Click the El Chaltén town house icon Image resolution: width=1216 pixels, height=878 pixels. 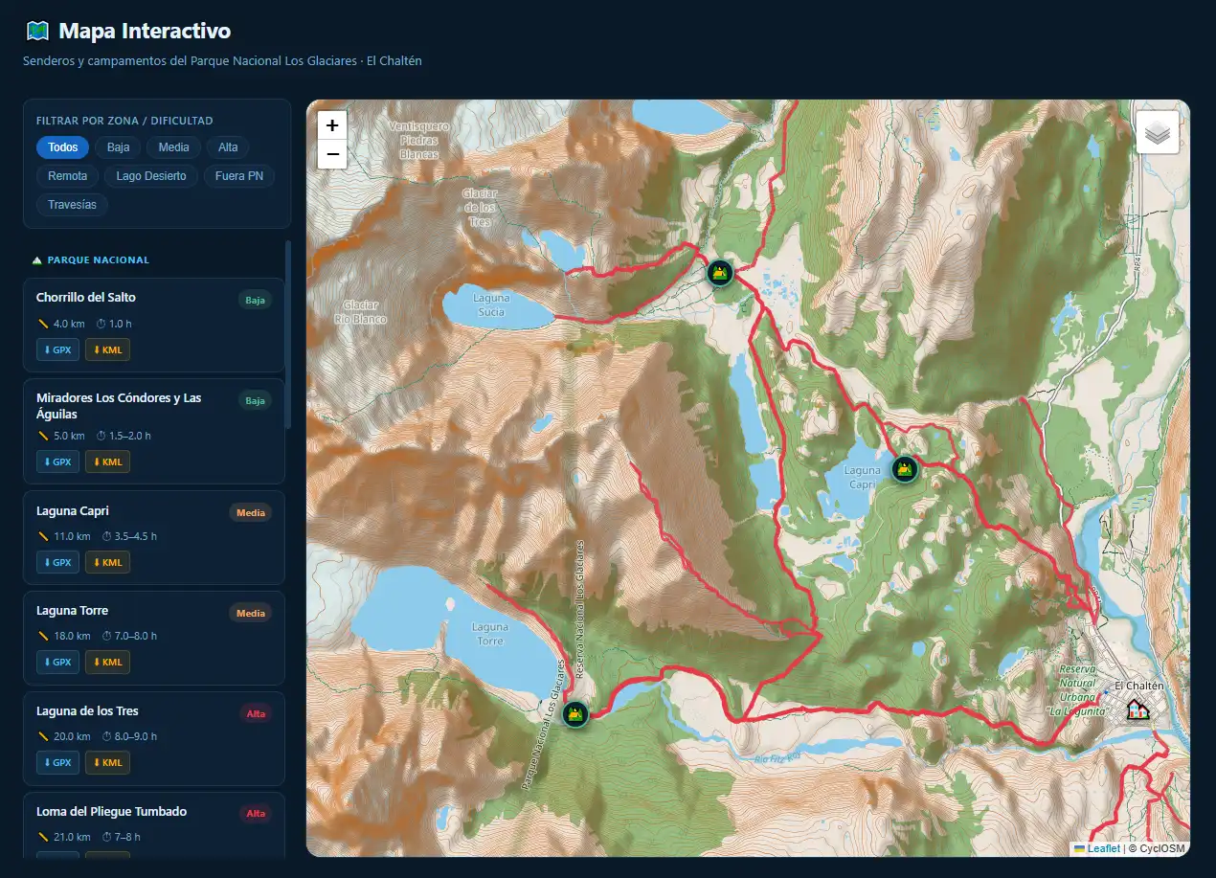pyautogui.click(x=1137, y=709)
